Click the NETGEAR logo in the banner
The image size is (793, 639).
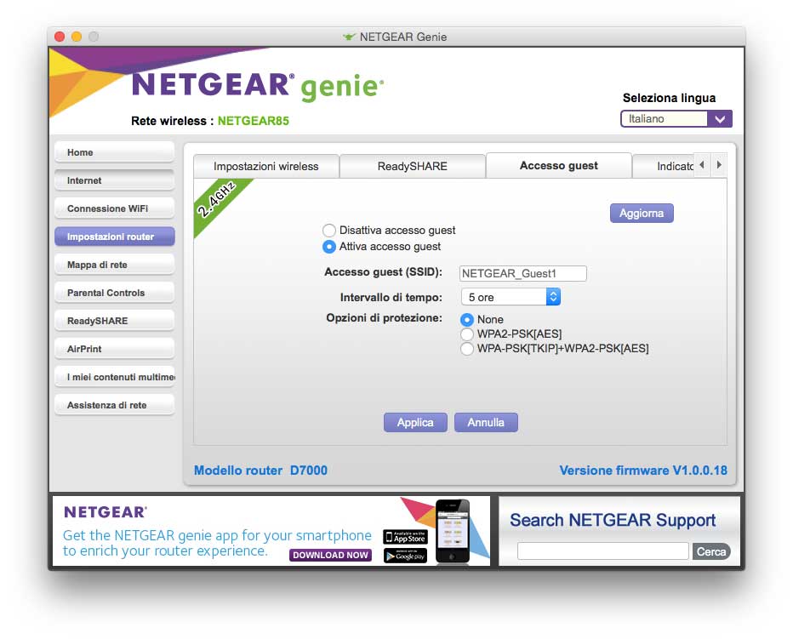click(x=106, y=512)
